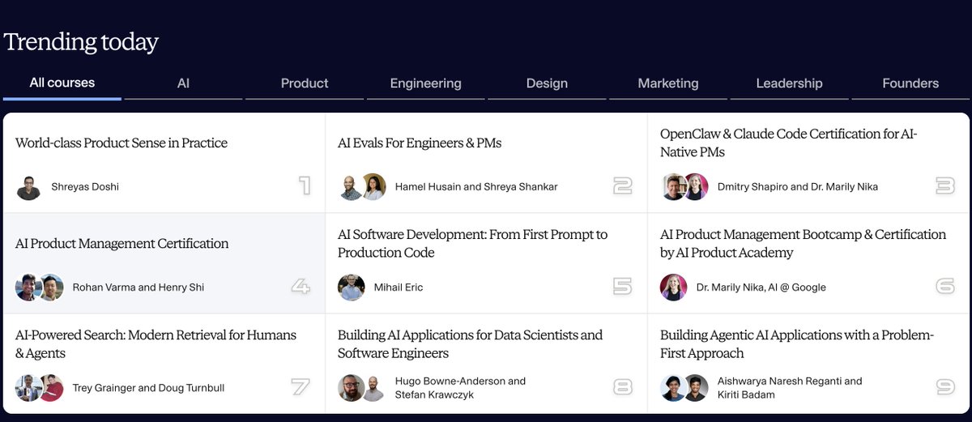Open the Product tab
Viewport: 972px width, 422px height.
(305, 83)
